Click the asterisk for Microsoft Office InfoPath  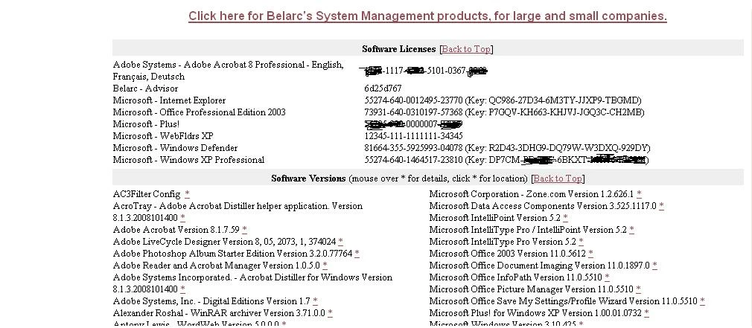tap(607, 277)
